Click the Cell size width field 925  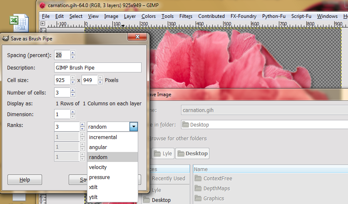(62, 80)
